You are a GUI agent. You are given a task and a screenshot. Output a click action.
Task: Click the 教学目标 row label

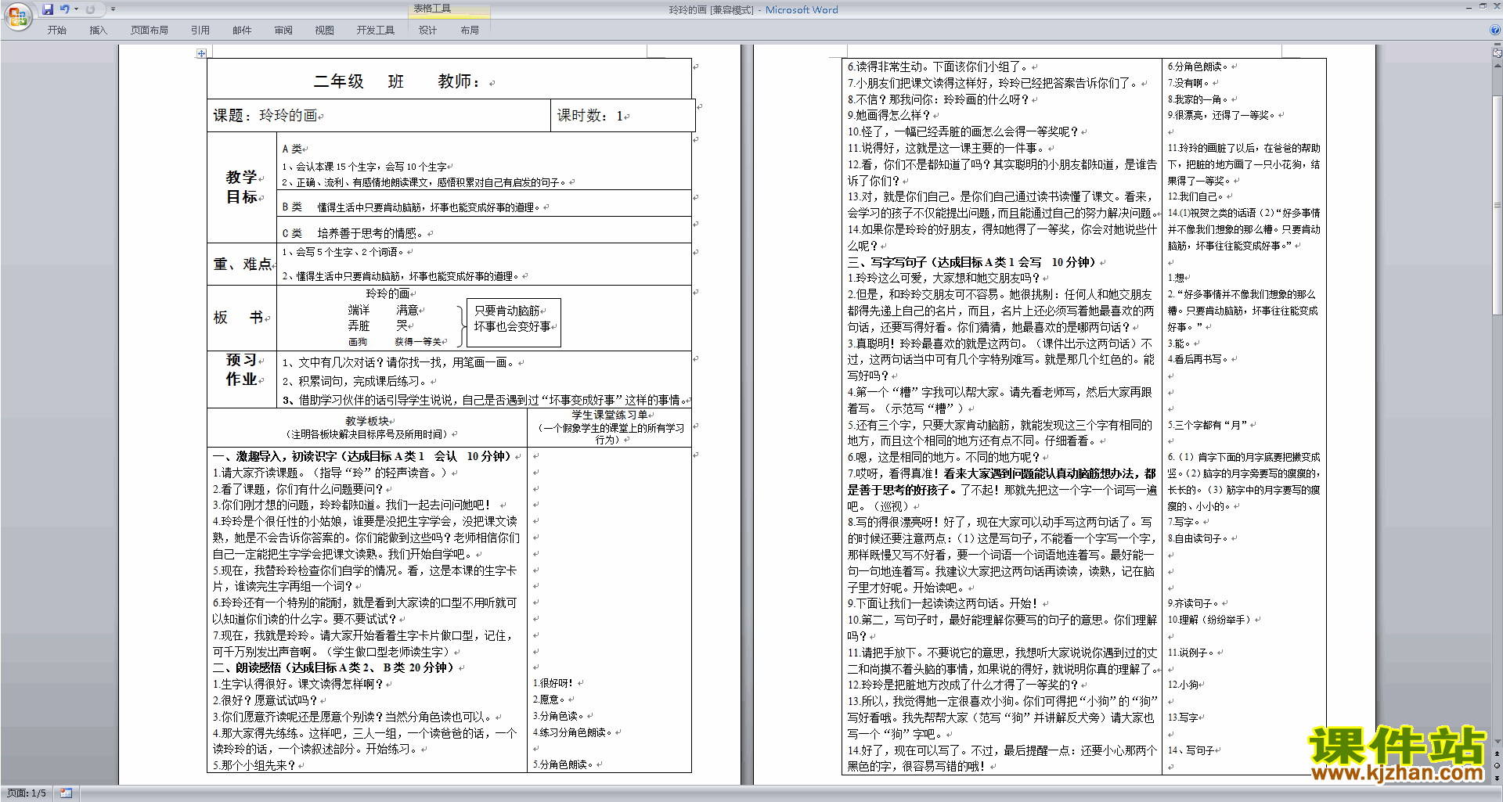coord(242,187)
